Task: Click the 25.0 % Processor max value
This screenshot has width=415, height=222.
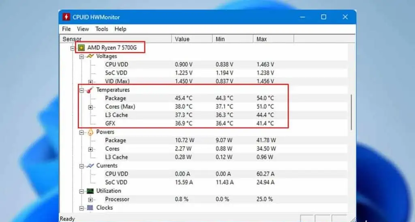Action: tap(264, 199)
